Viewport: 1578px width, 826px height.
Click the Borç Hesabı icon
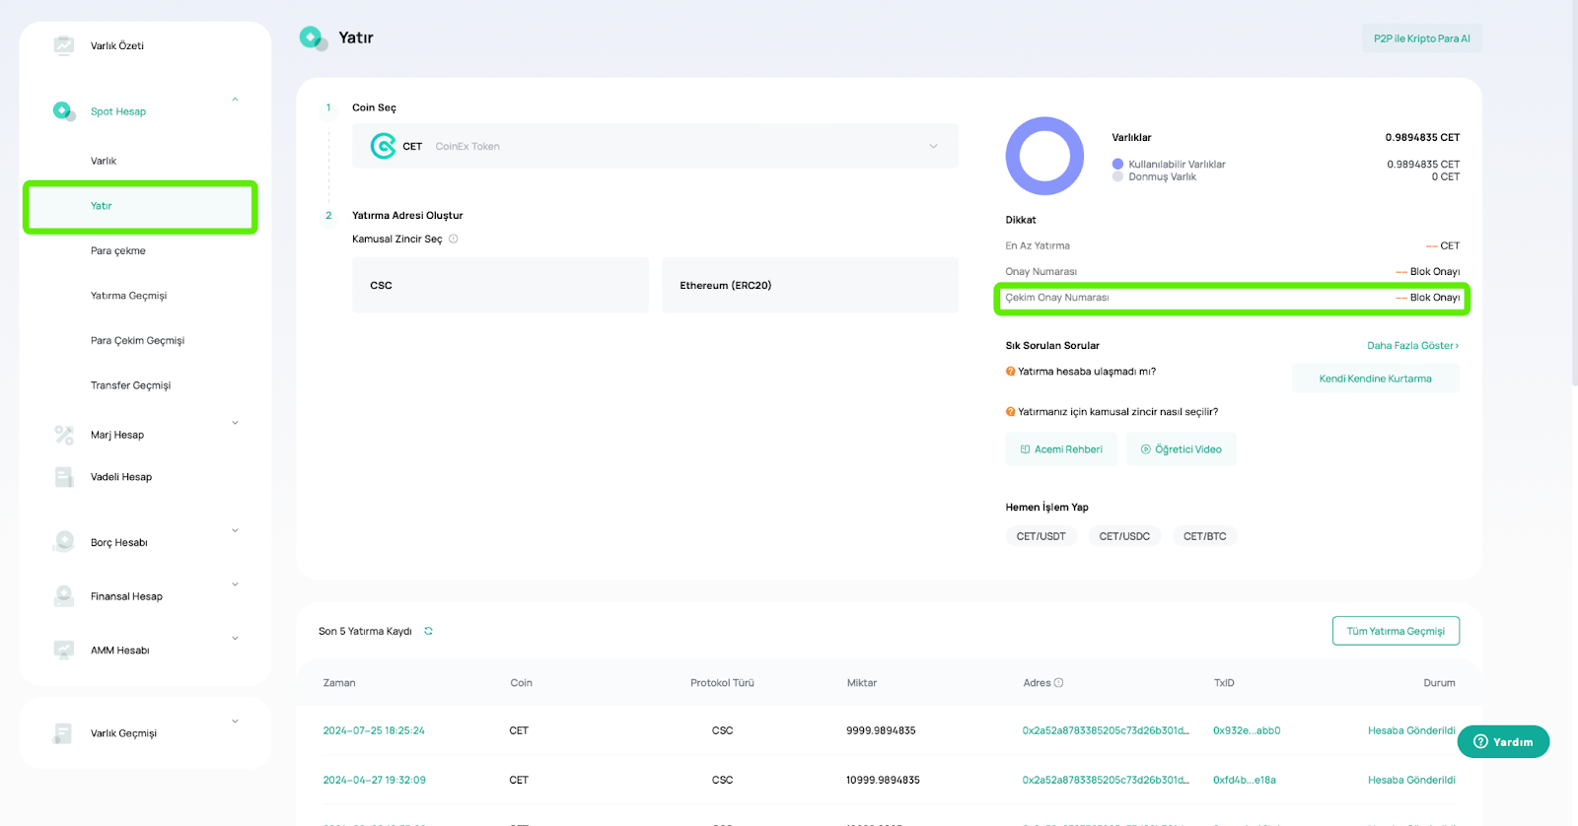[x=64, y=542]
